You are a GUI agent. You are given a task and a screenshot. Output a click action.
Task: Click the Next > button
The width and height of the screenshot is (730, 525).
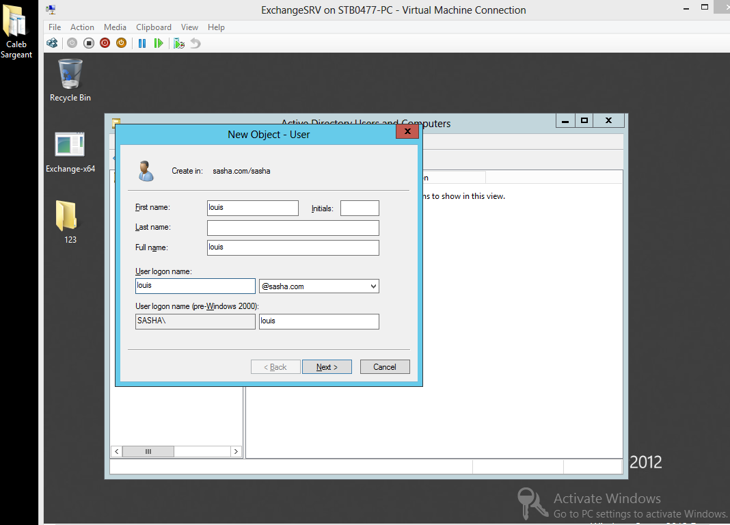tap(327, 367)
